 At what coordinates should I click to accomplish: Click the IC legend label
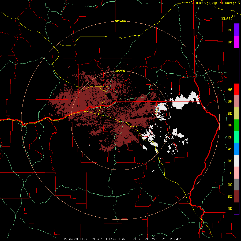(230, 173)
